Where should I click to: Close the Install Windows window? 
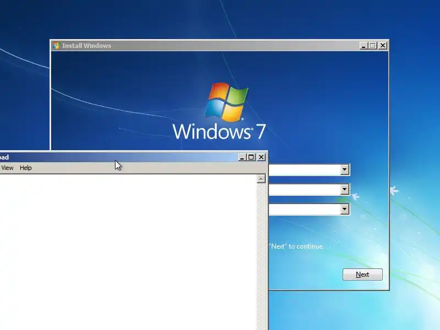tap(383, 46)
